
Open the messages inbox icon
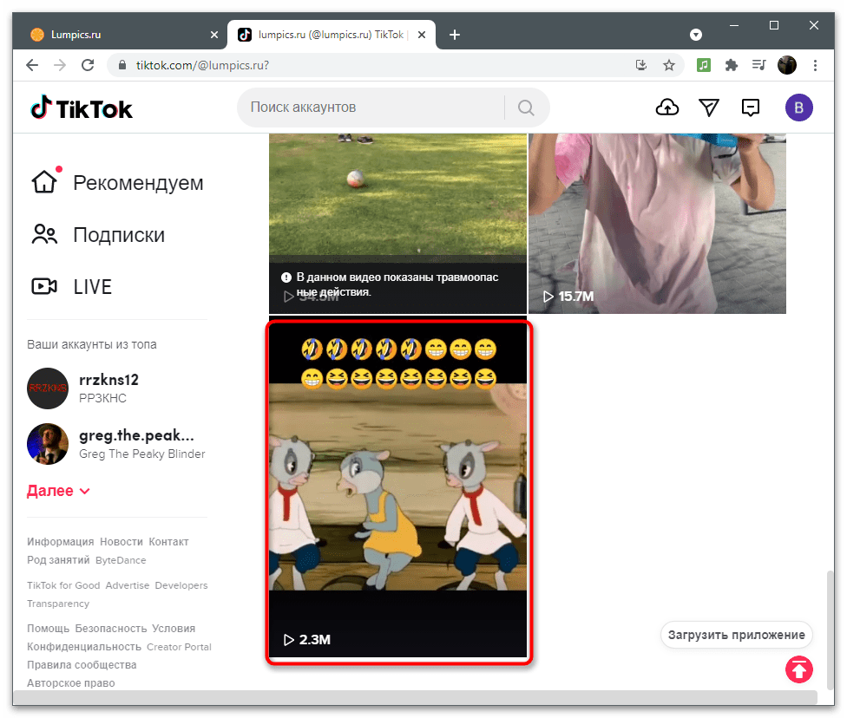click(x=751, y=107)
